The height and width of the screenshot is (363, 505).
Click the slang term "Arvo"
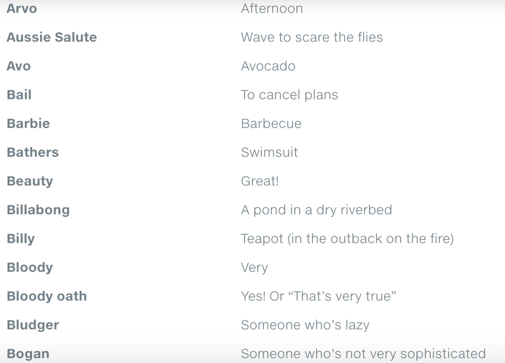click(x=22, y=8)
